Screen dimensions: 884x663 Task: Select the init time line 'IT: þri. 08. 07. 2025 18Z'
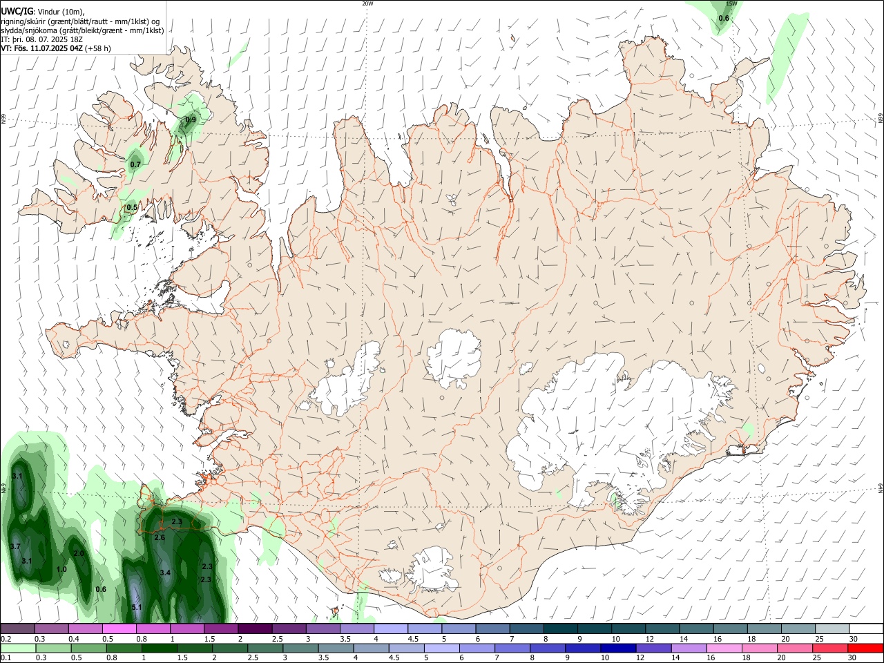click(41, 39)
